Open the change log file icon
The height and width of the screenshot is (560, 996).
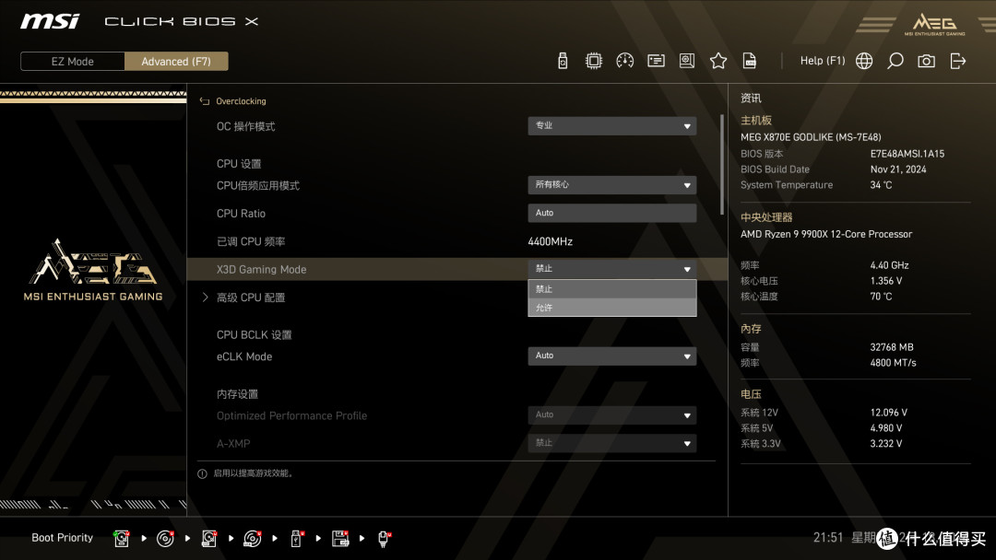point(750,61)
